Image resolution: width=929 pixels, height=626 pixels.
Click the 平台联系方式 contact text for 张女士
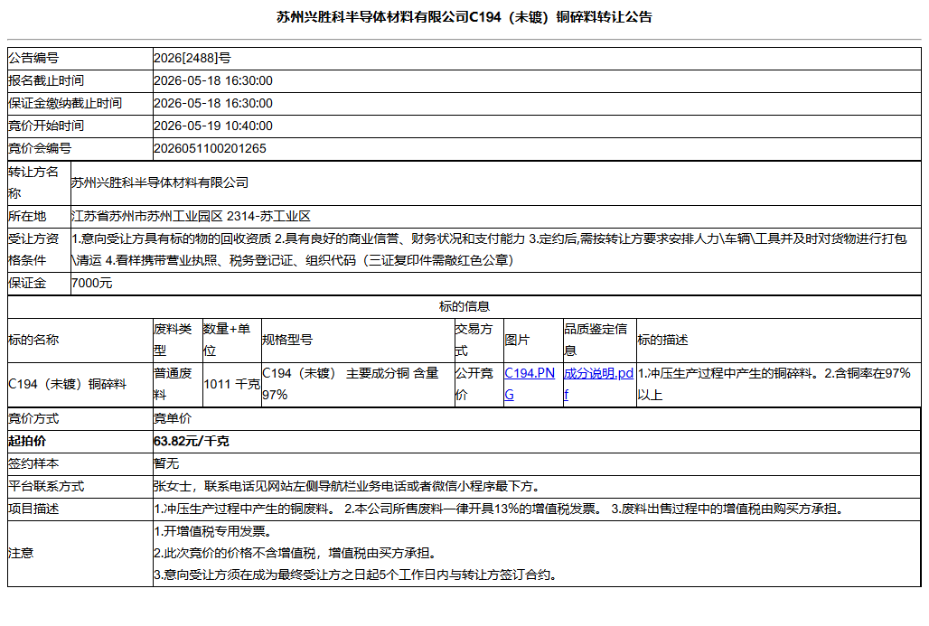(x=348, y=487)
